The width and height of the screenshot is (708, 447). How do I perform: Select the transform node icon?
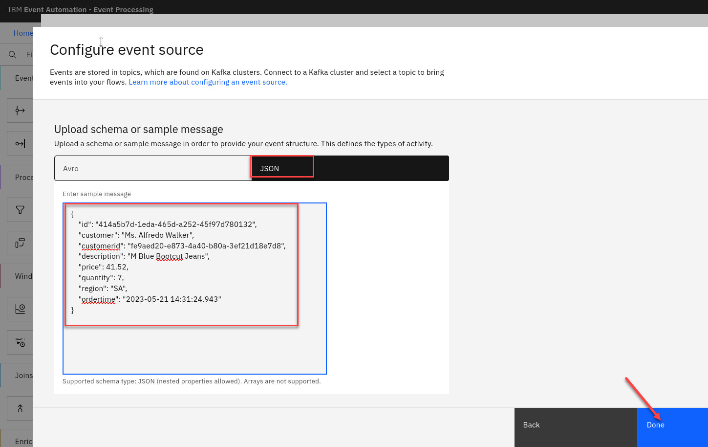tap(20, 243)
